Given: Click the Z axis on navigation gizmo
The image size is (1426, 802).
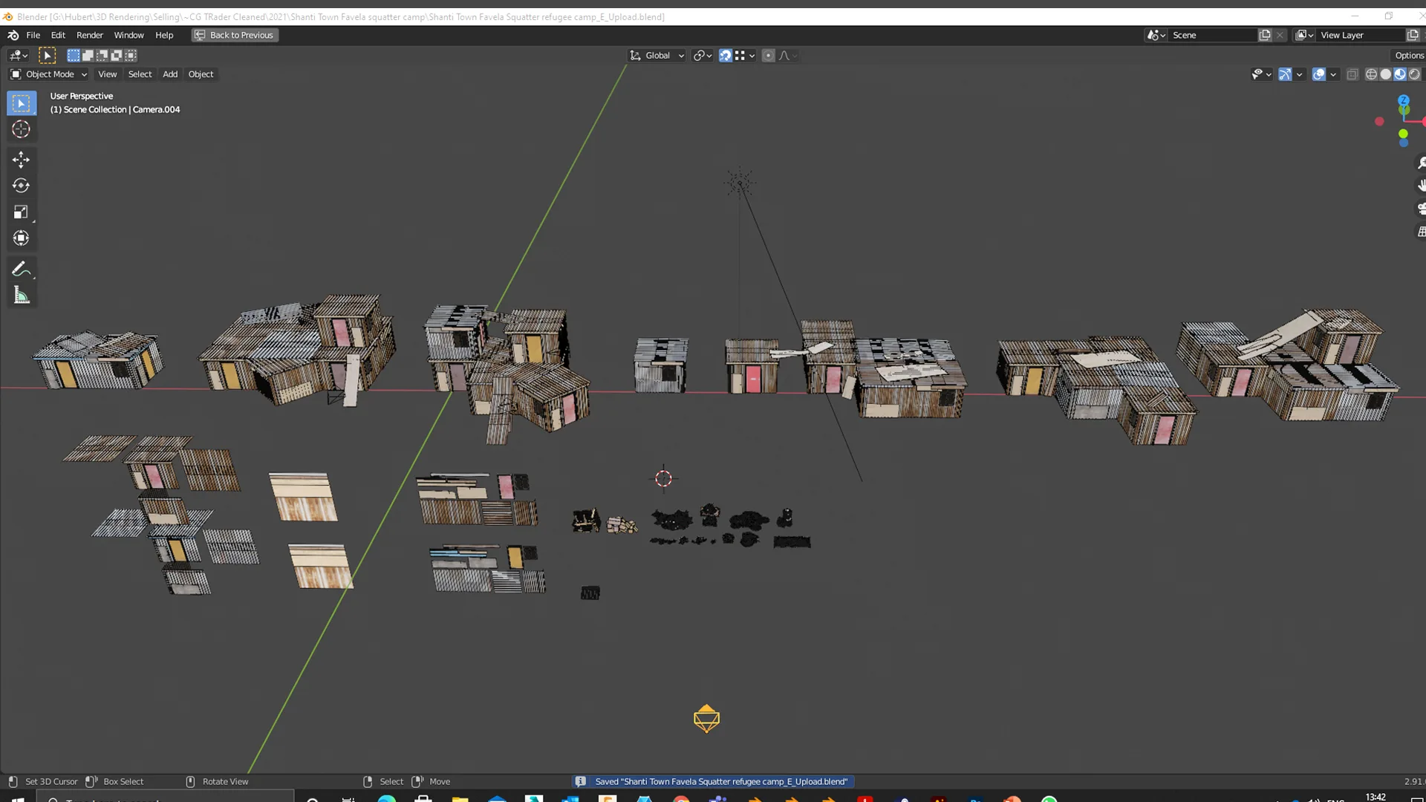Looking at the screenshot, I should [1403, 100].
